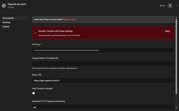Close the credential dialog
The height and width of the screenshot is (111, 179).
(x=176, y=6)
